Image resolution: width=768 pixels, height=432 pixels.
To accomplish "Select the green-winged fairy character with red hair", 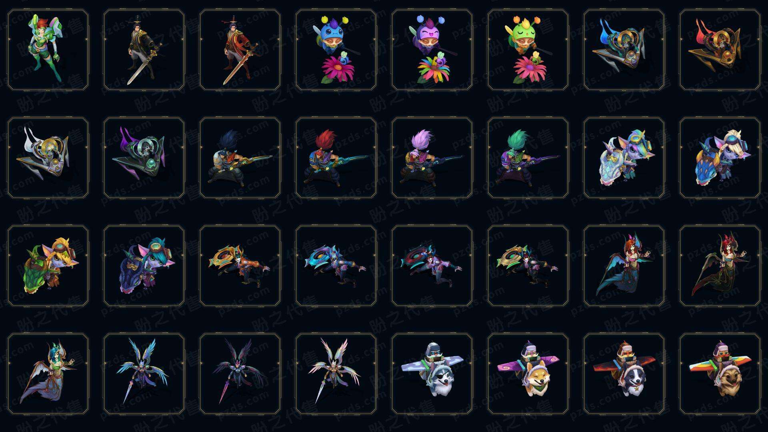I will click(48, 50).
